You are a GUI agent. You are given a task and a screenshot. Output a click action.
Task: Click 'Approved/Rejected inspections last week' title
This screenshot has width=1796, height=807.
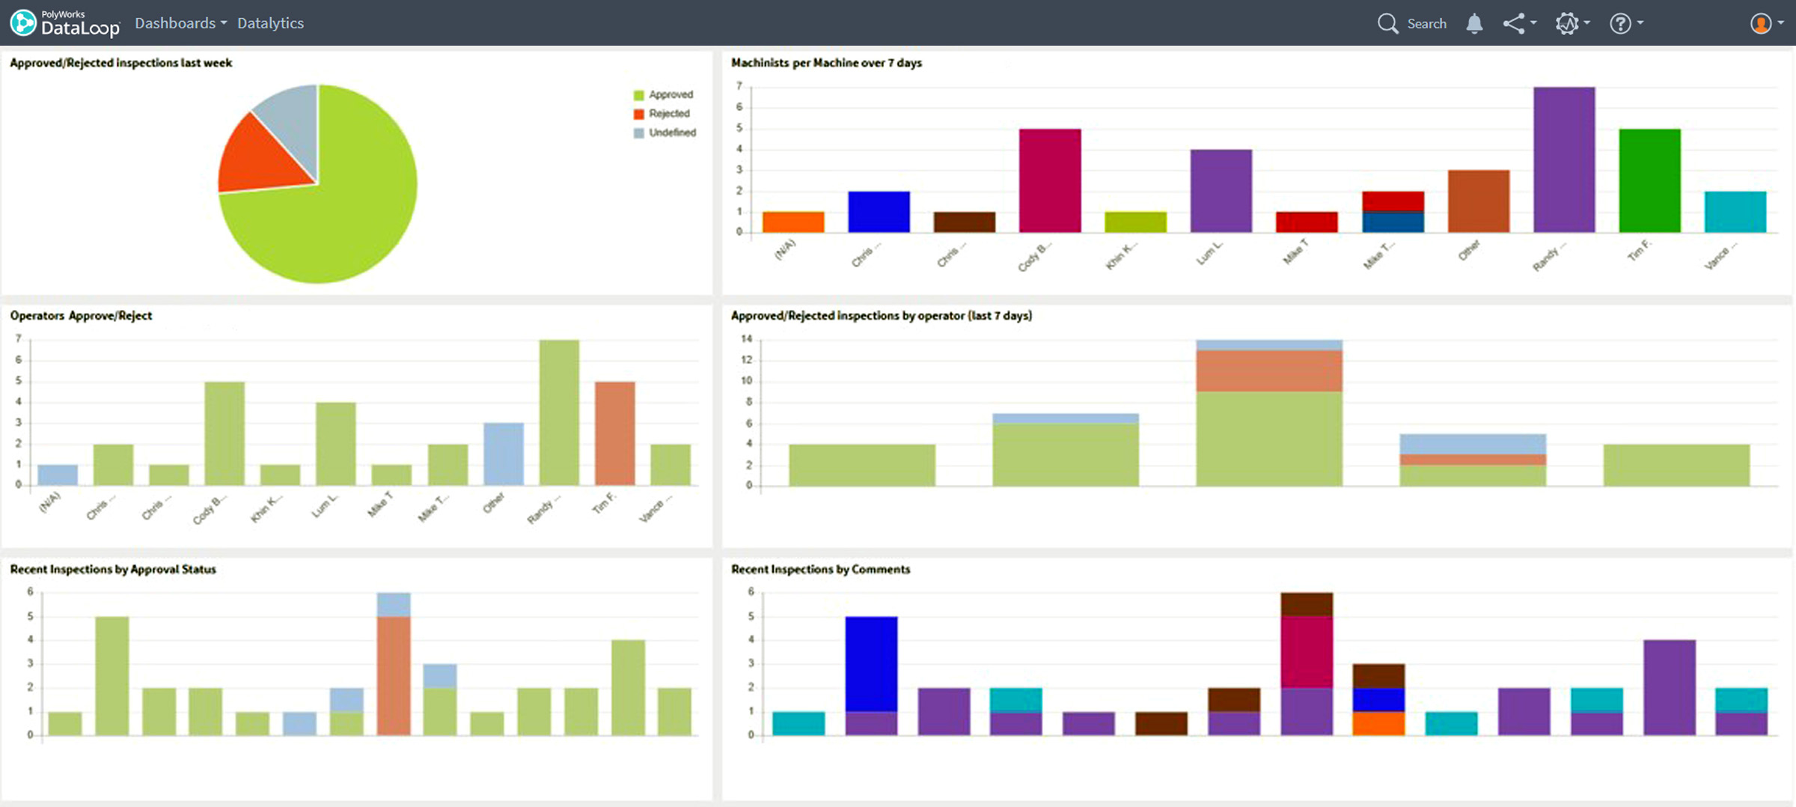[x=121, y=63]
